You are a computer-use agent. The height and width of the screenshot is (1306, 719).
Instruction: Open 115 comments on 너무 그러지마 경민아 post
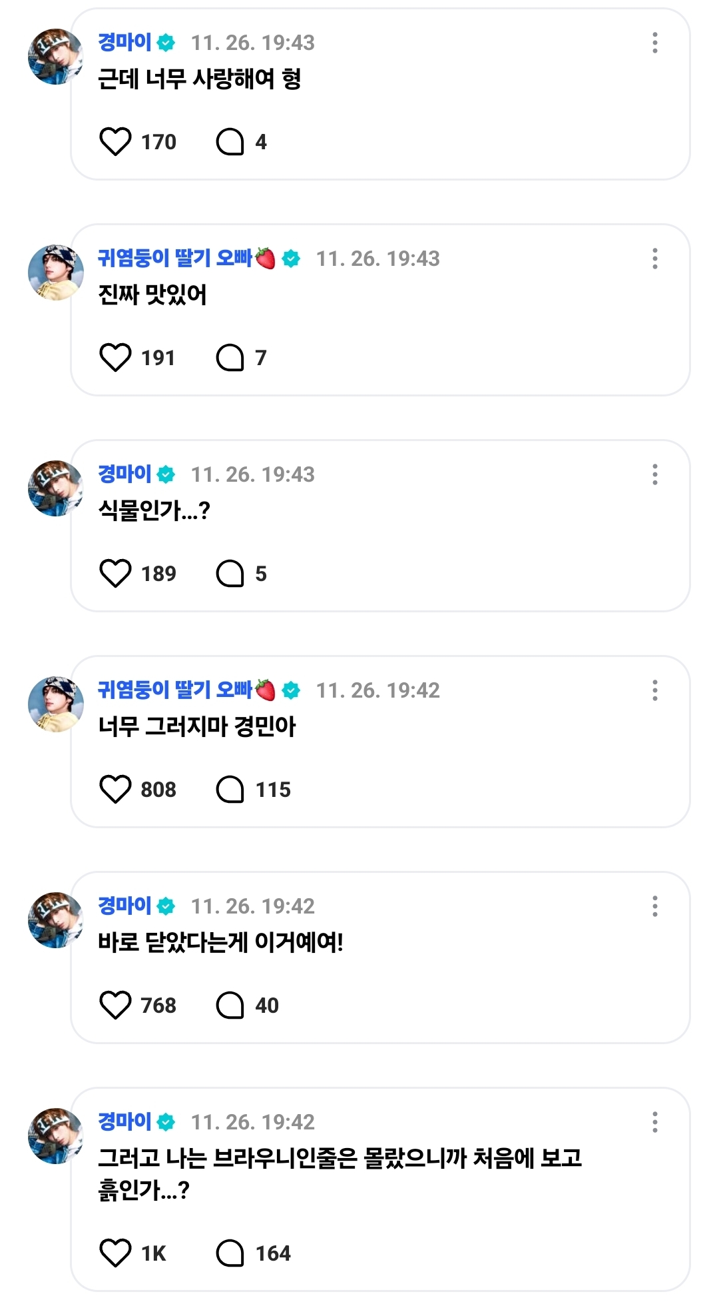[230, 790]
